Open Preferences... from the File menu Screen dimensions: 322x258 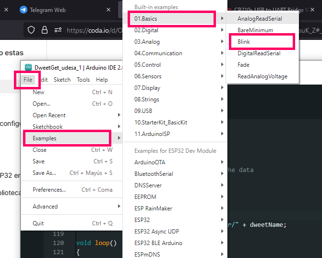tap(72, 190)
